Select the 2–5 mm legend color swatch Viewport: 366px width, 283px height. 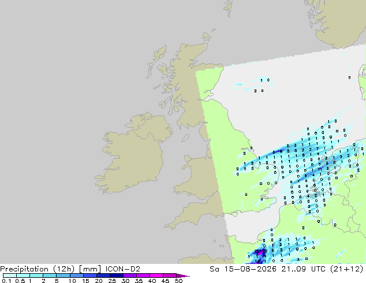tap(50, 275)
